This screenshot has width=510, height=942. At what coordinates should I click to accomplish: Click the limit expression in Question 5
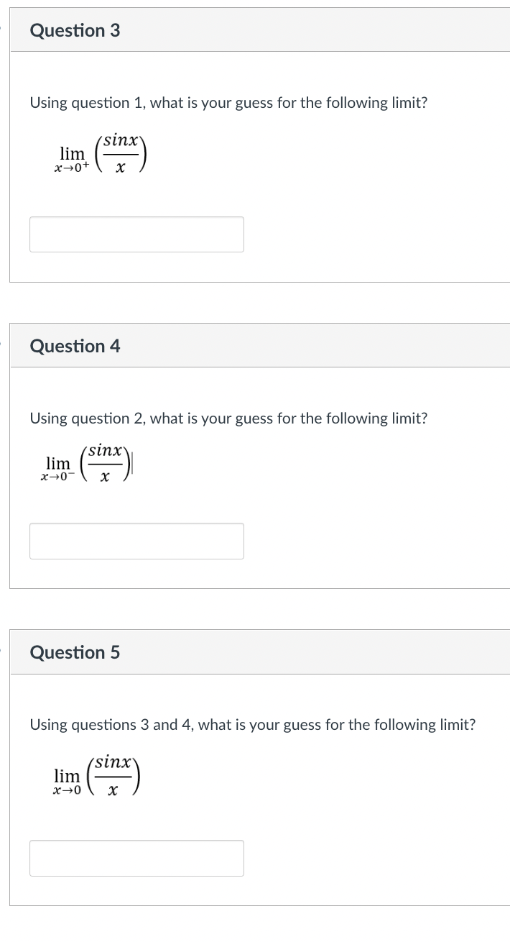coord(97,776)
